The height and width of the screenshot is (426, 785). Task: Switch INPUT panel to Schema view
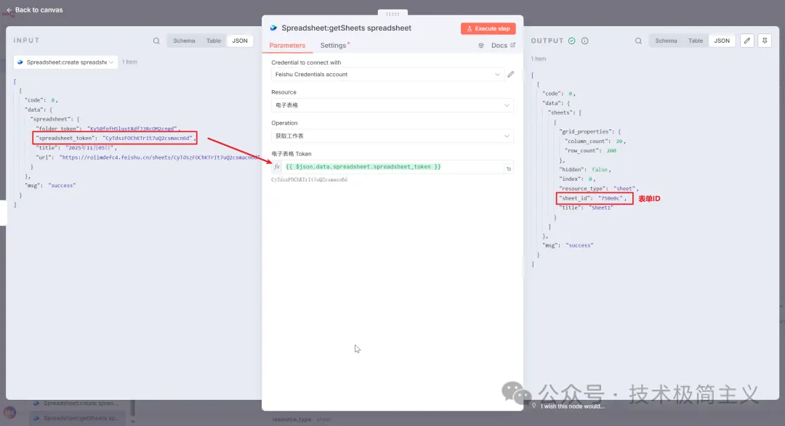coord(184,41)
